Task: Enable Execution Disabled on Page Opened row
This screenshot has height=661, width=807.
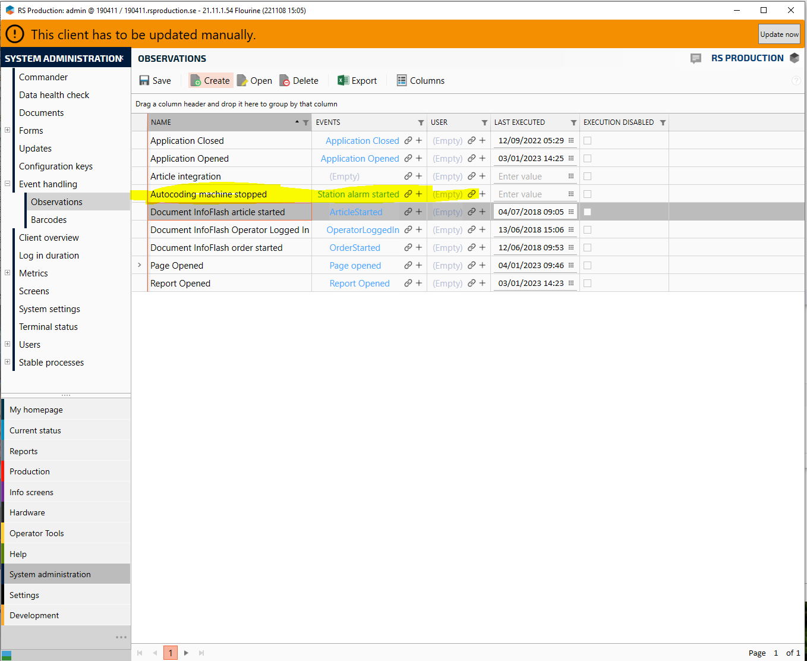Action: [x=588, y=266]
